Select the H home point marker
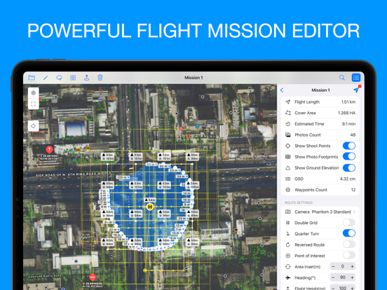The width and height of the screenshot is (387, 290). 150,207
